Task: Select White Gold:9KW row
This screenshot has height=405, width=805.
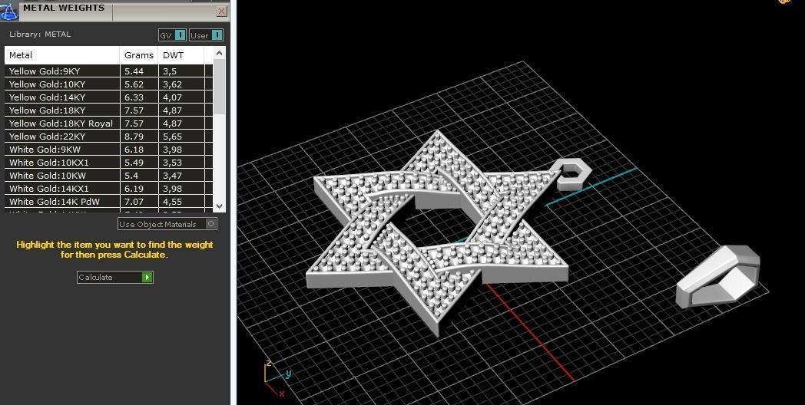Action: point(109,150)
